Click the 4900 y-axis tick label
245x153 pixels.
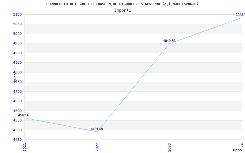[x=17, y=53]
